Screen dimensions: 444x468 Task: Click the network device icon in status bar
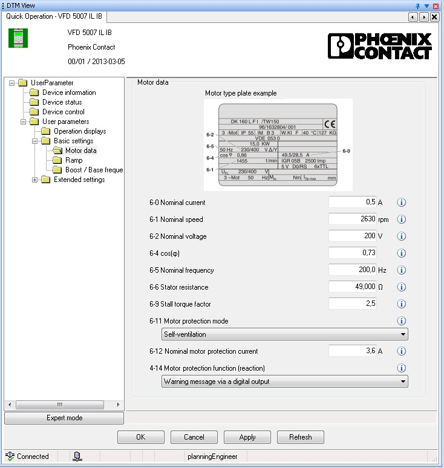(x=77, y=457)
